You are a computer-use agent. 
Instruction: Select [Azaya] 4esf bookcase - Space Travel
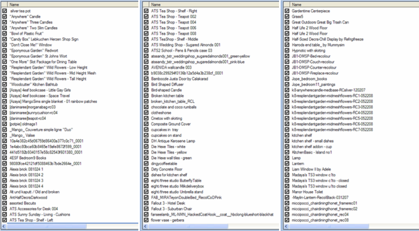39,96
